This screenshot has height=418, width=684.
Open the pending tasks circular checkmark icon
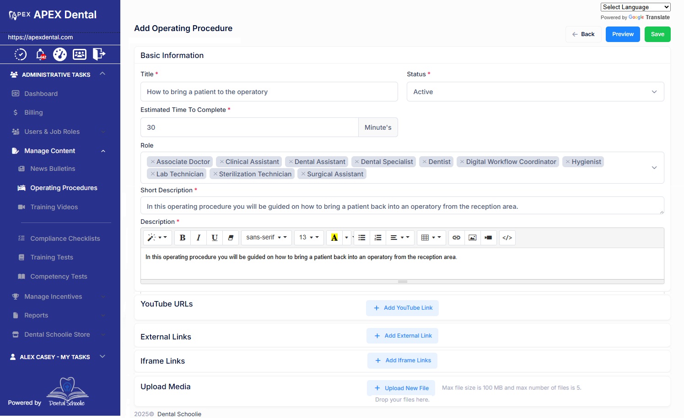pos(20,54)
